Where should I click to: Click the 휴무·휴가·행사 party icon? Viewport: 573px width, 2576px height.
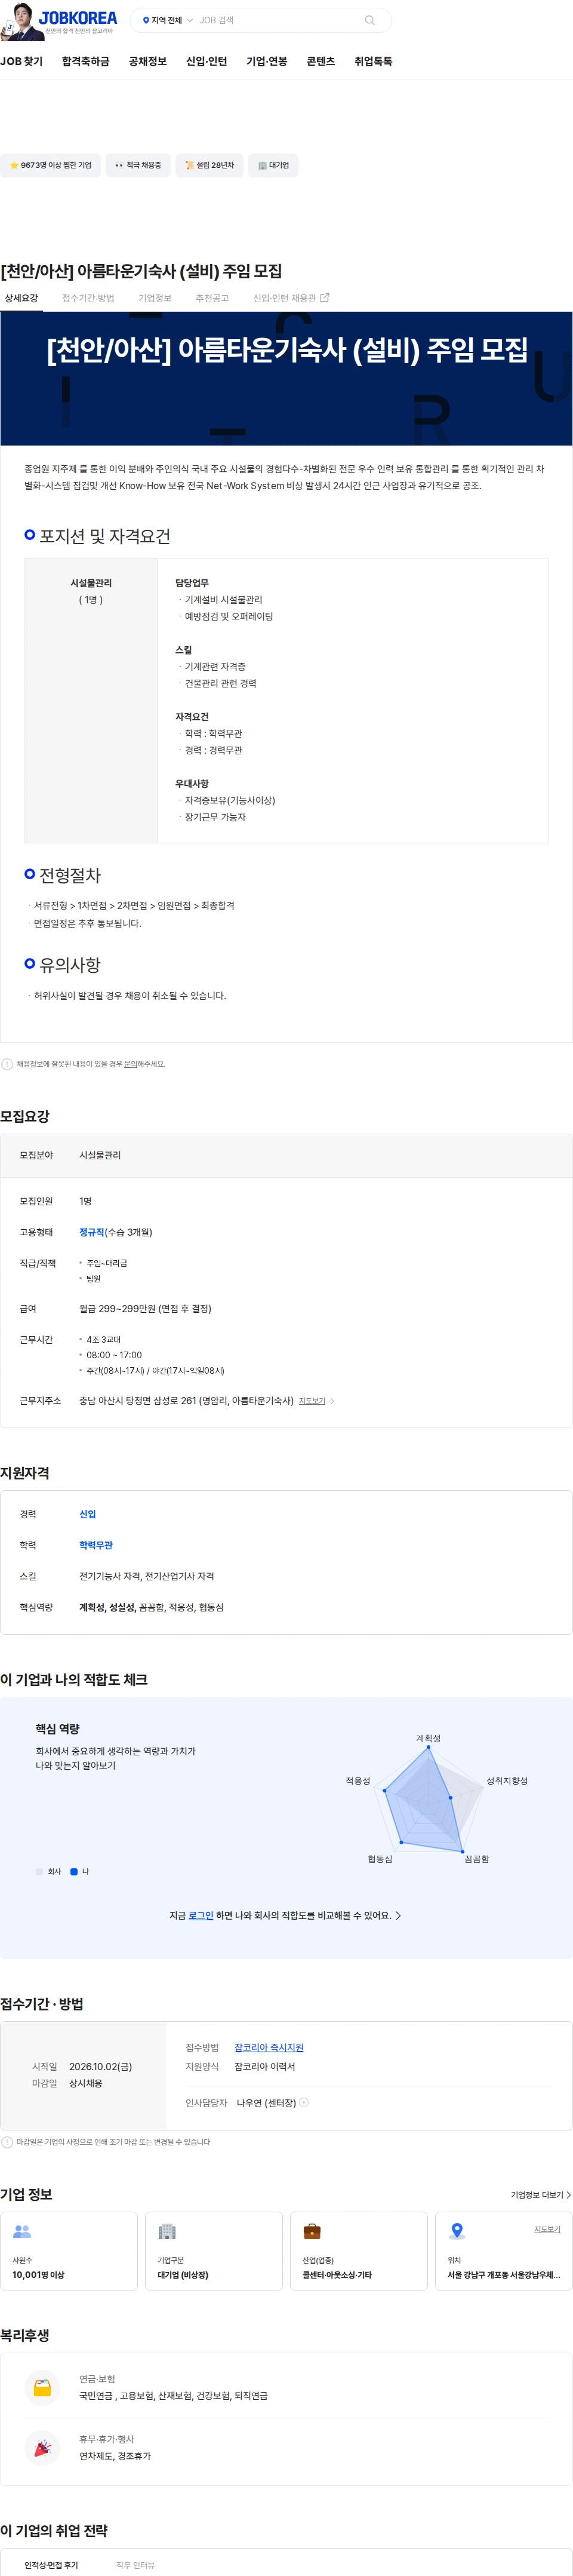pyautogui.click(x=42, y=2447)
